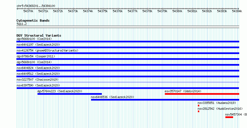This screenshot has width=247, height=128.
Task: Click the 54384k ruler tick label
Action: [237, 11]
